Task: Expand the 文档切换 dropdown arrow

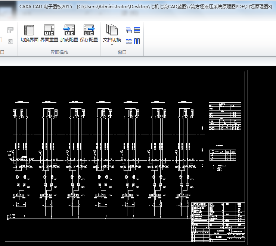Action: click(x=112, y=45)
